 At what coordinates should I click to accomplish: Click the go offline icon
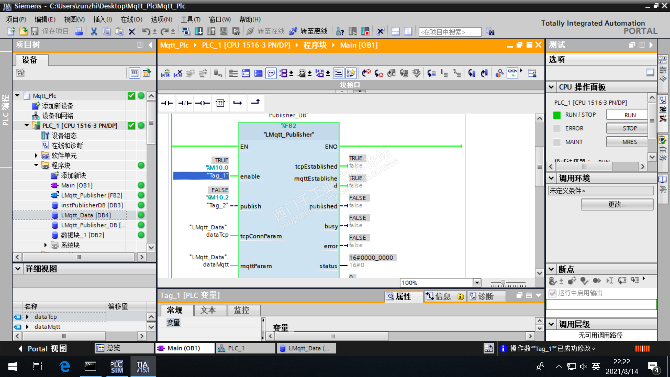click(x=293, y=31)
